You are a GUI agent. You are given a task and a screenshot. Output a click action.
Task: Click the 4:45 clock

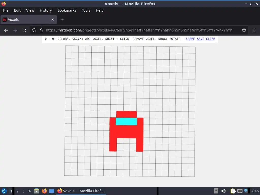(x=255, y=191)
